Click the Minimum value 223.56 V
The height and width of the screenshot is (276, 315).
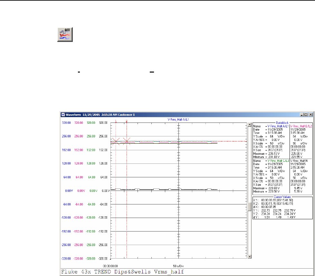(x=274, y=192)
